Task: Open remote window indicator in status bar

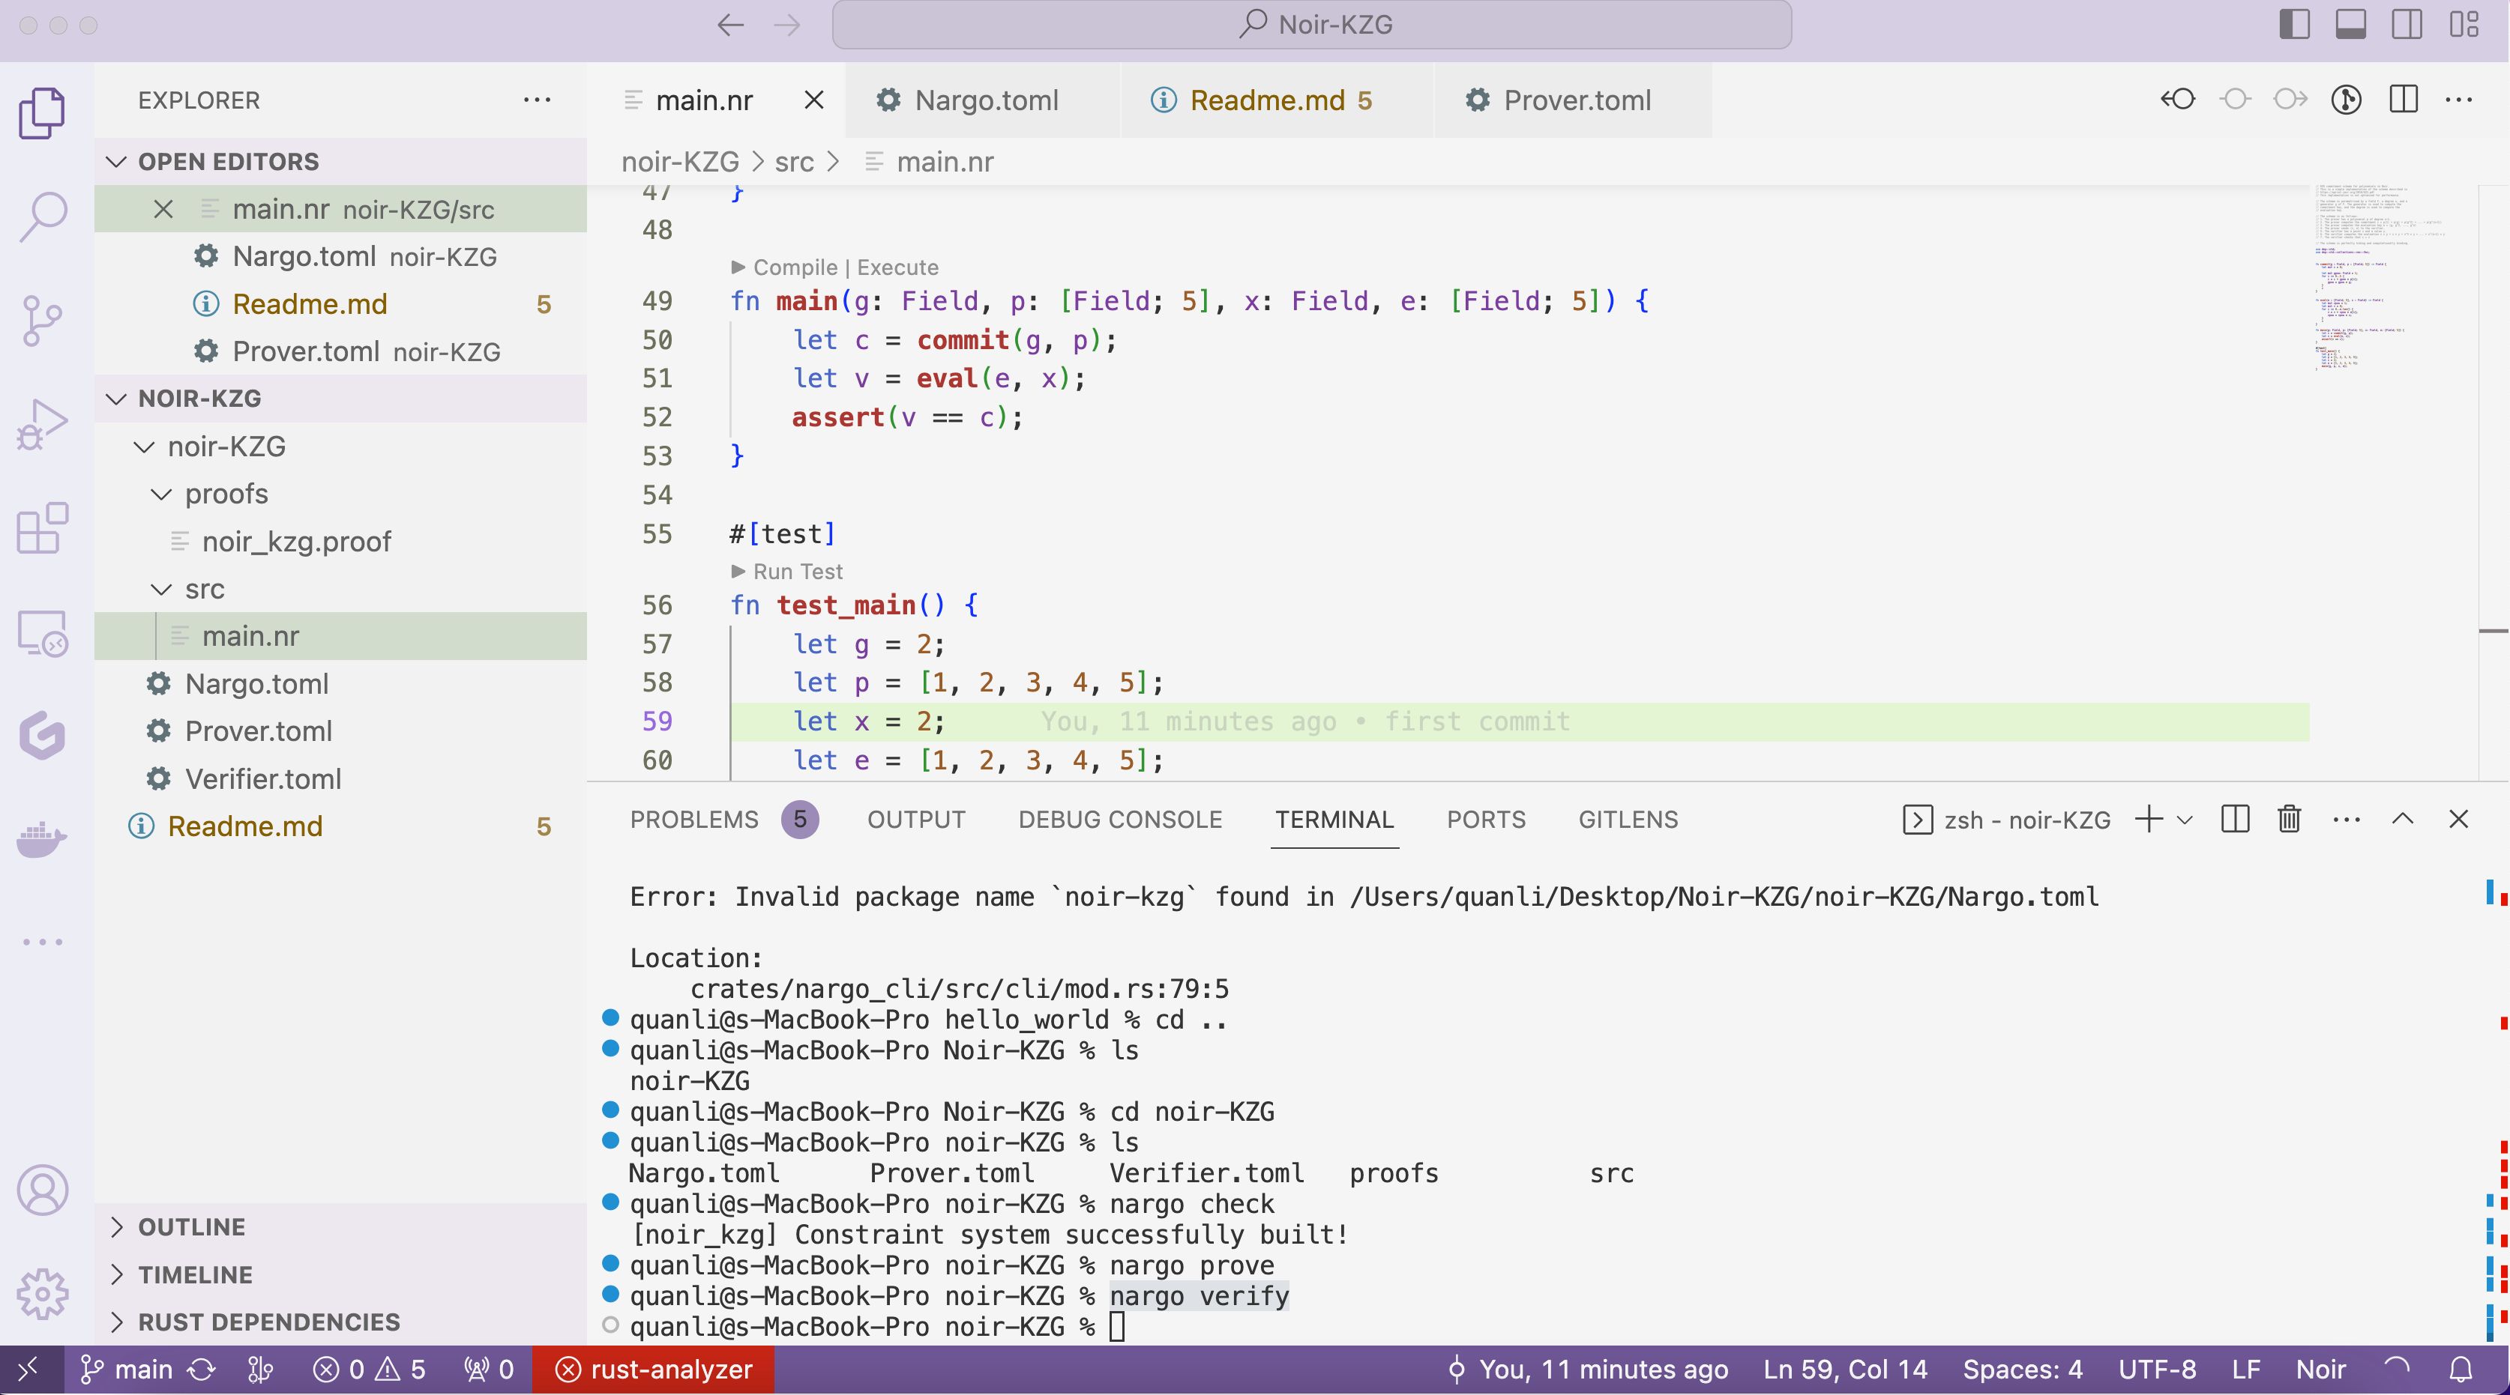Action: click(29, 1370)
